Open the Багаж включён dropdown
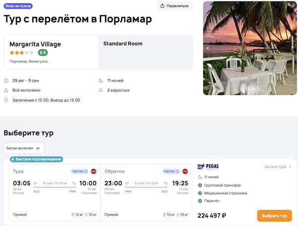 (x=24, y=148)
